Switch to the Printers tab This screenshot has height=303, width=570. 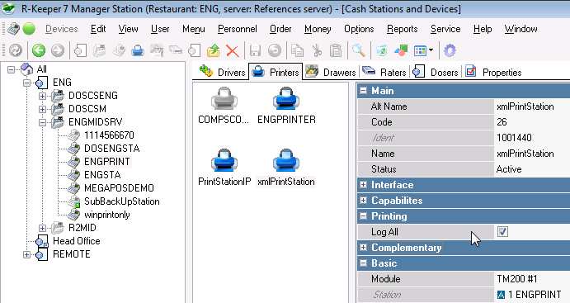pos(276,72)
